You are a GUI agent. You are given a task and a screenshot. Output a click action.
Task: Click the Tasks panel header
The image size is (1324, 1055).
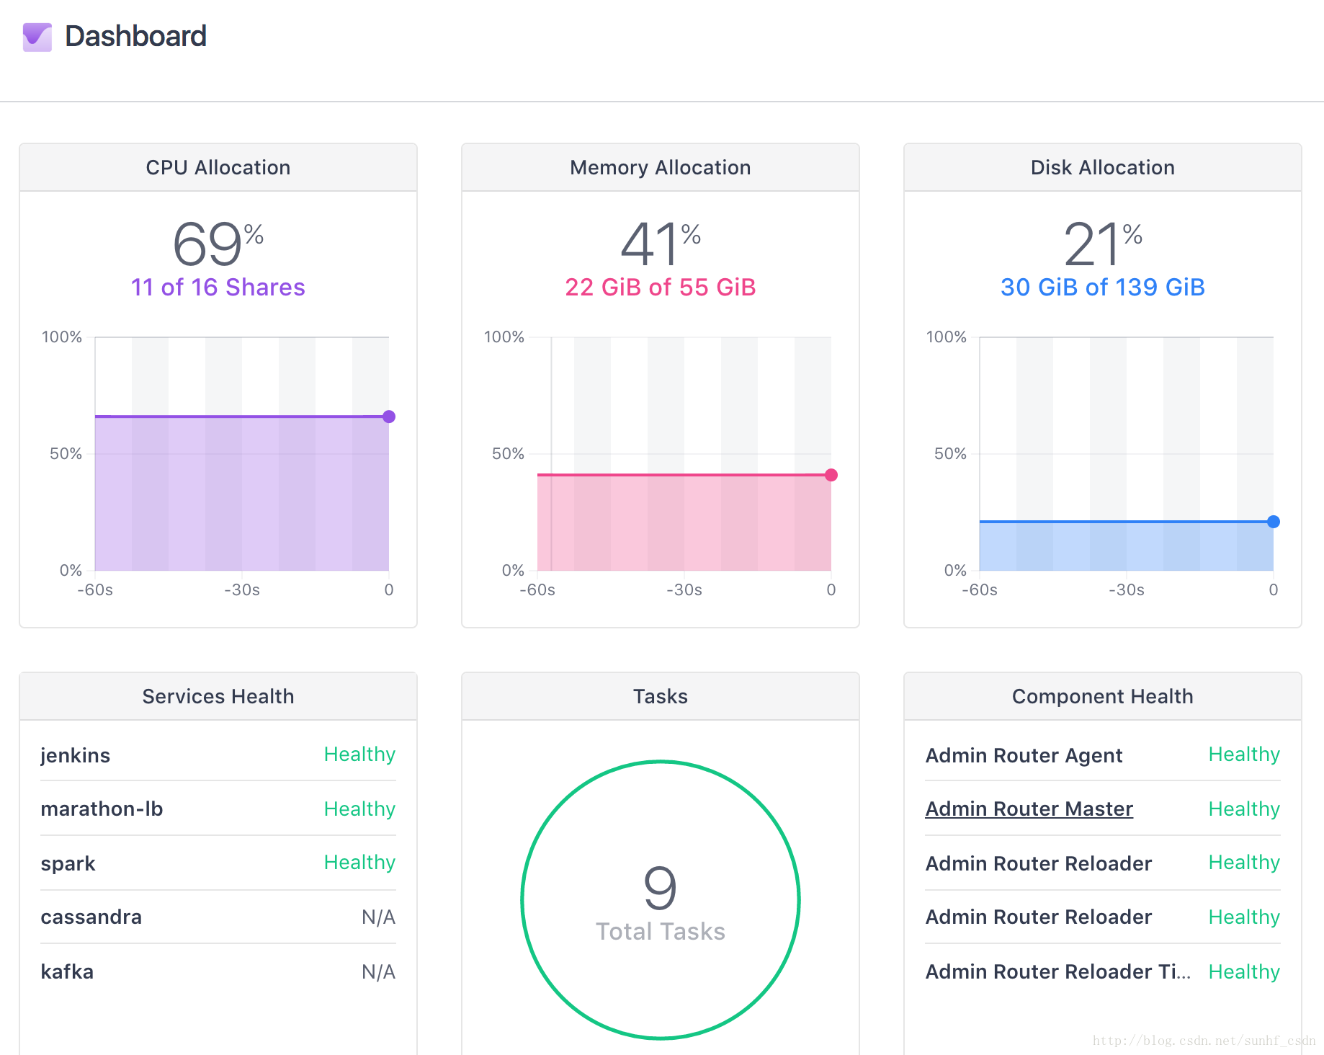coord(661,696)
